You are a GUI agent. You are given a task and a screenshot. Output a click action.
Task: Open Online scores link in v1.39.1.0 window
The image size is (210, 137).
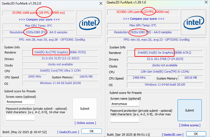pyautogui.click(x=190, y=125)
